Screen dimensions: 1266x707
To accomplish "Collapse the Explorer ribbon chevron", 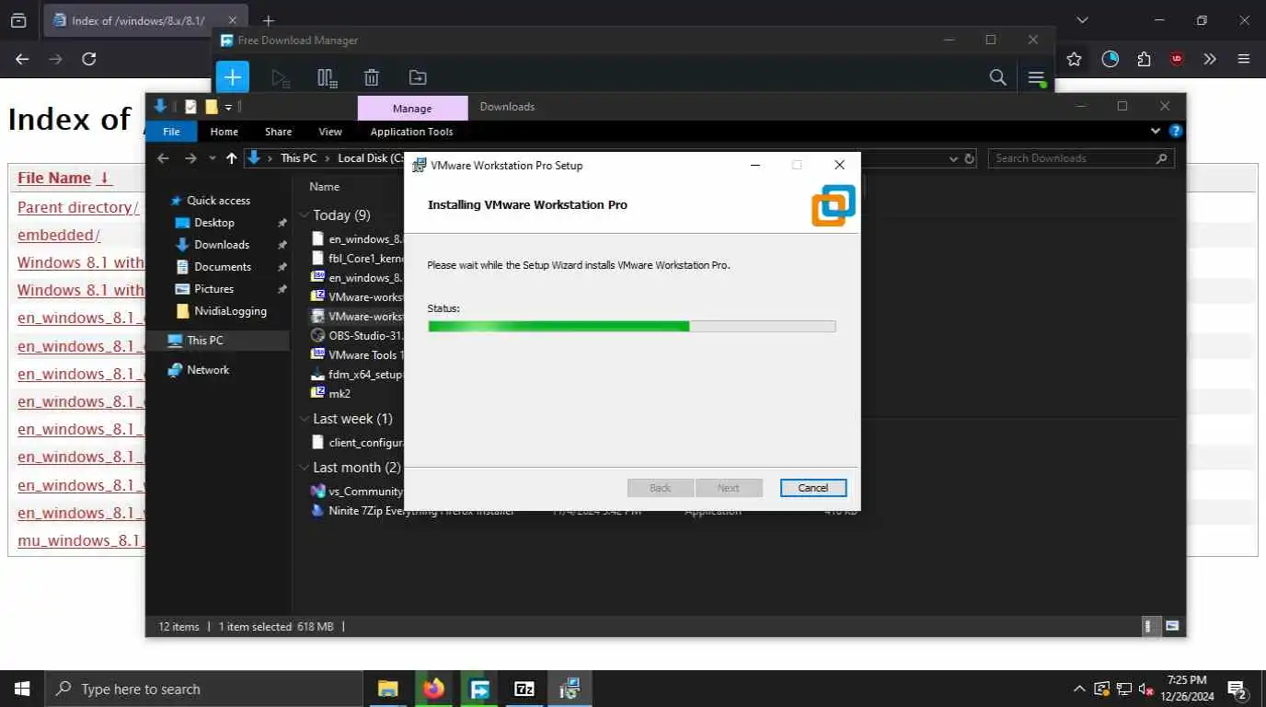I will [x=1156, y=132].
